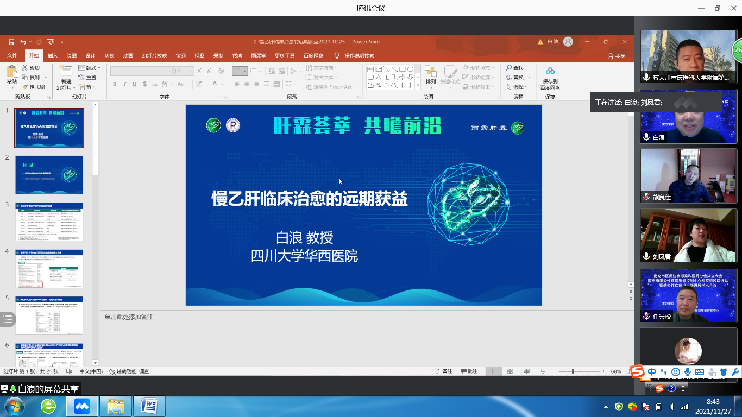Clear all text formatting eraser icon

click(220, 71)
